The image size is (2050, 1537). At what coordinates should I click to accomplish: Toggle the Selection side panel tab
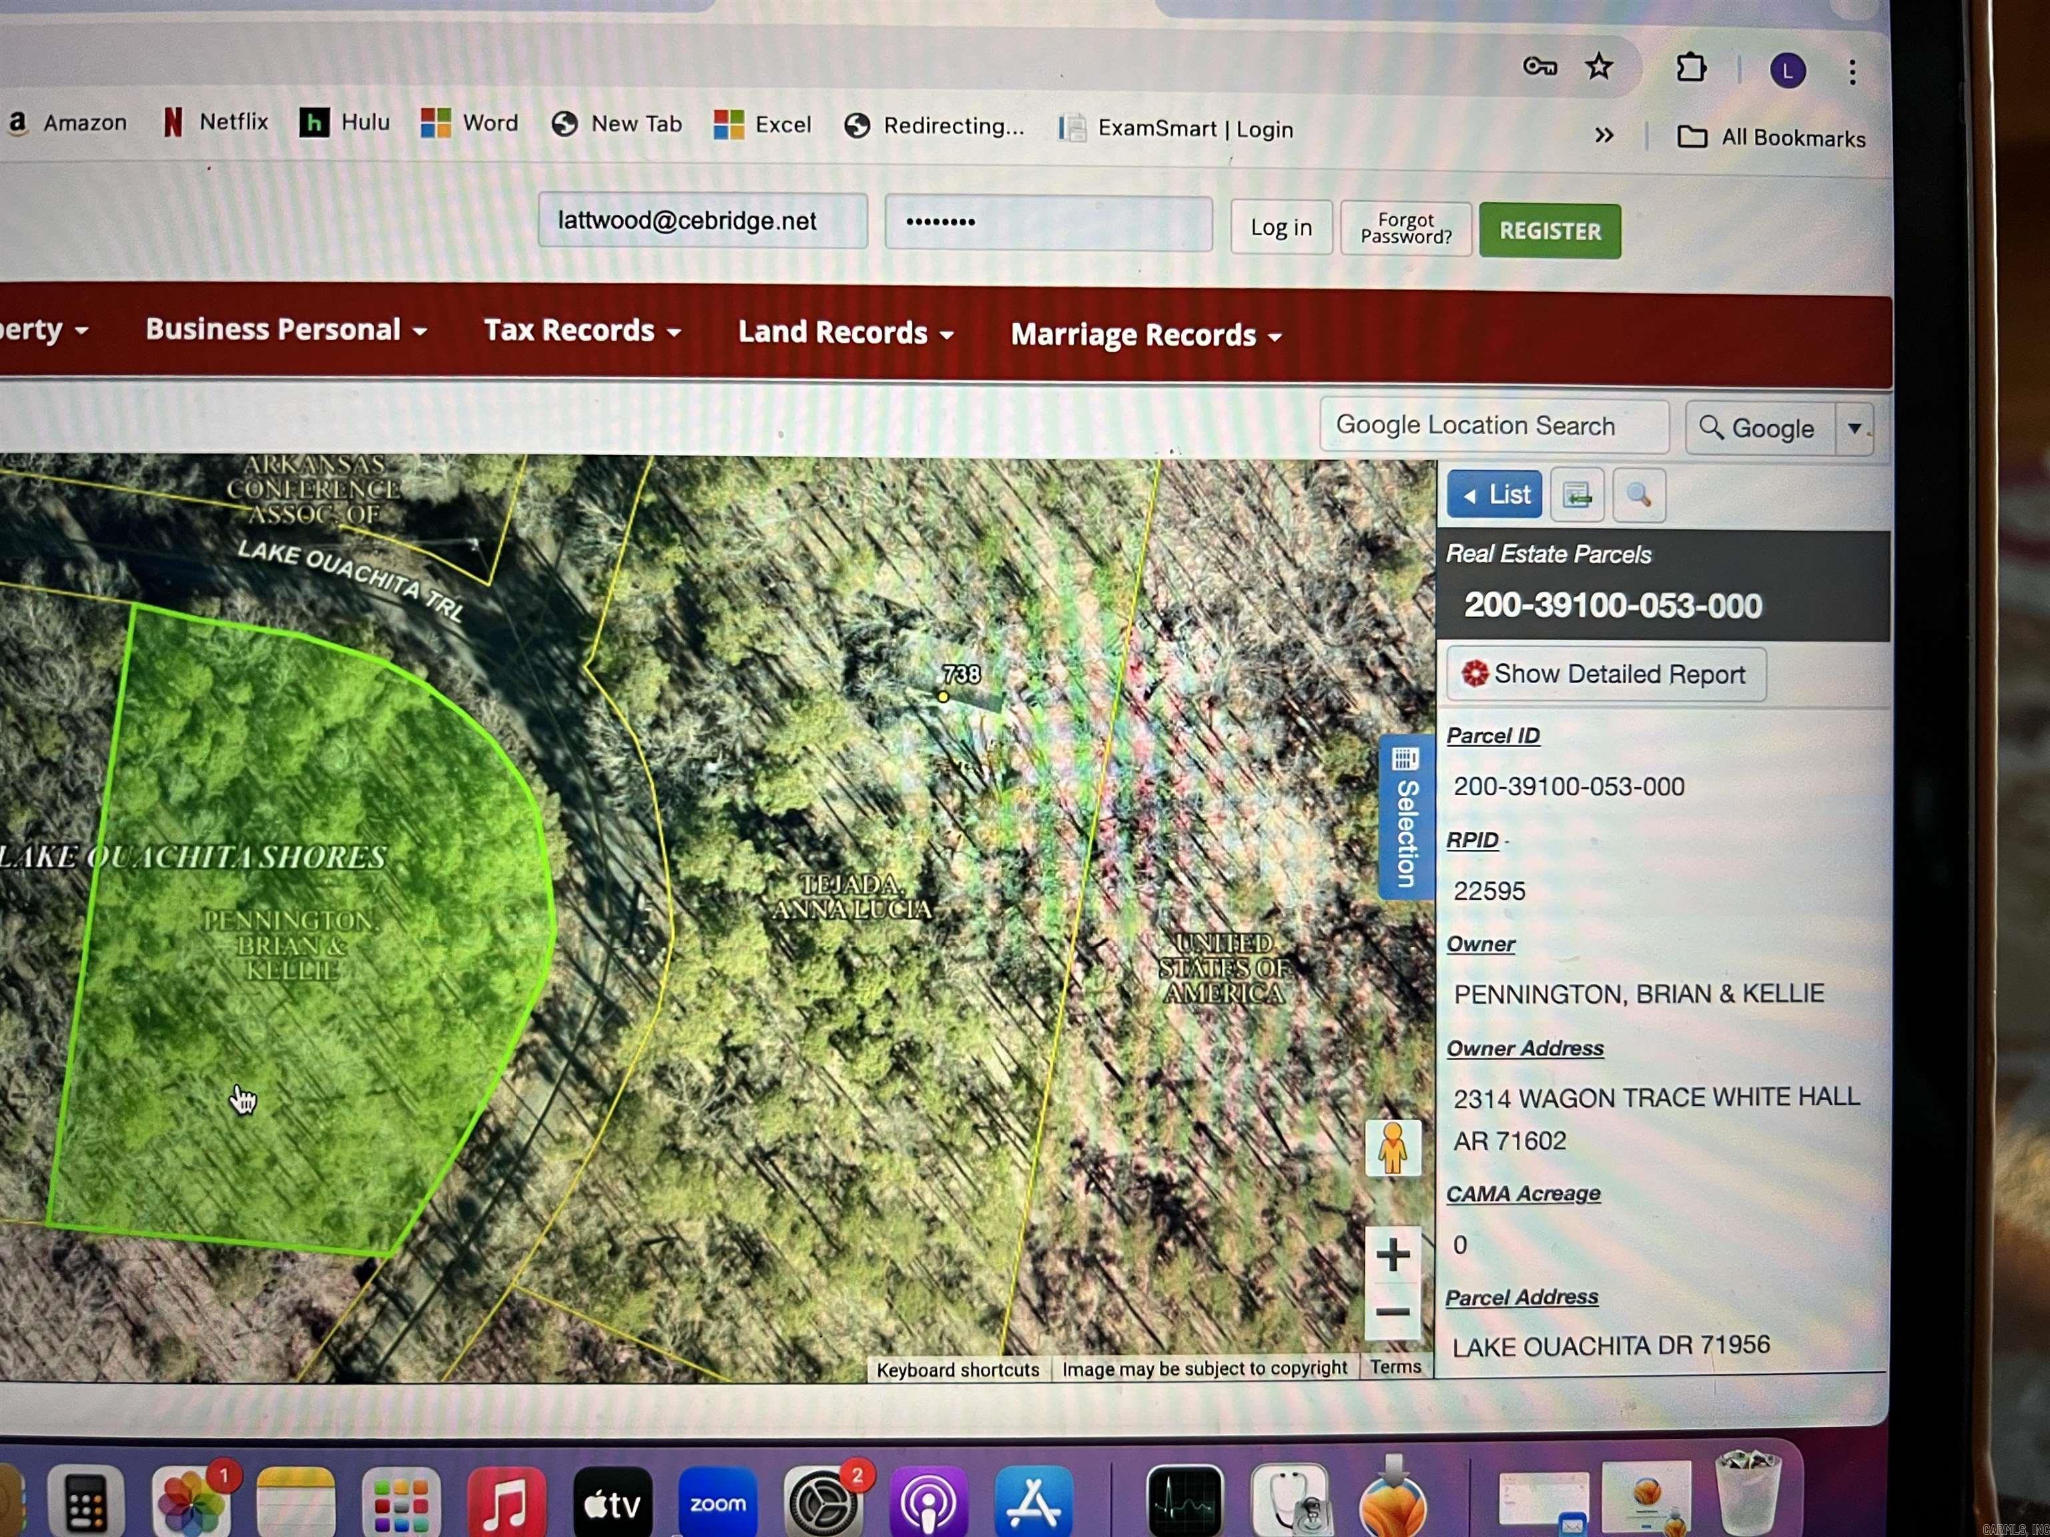coord(1405,817)
